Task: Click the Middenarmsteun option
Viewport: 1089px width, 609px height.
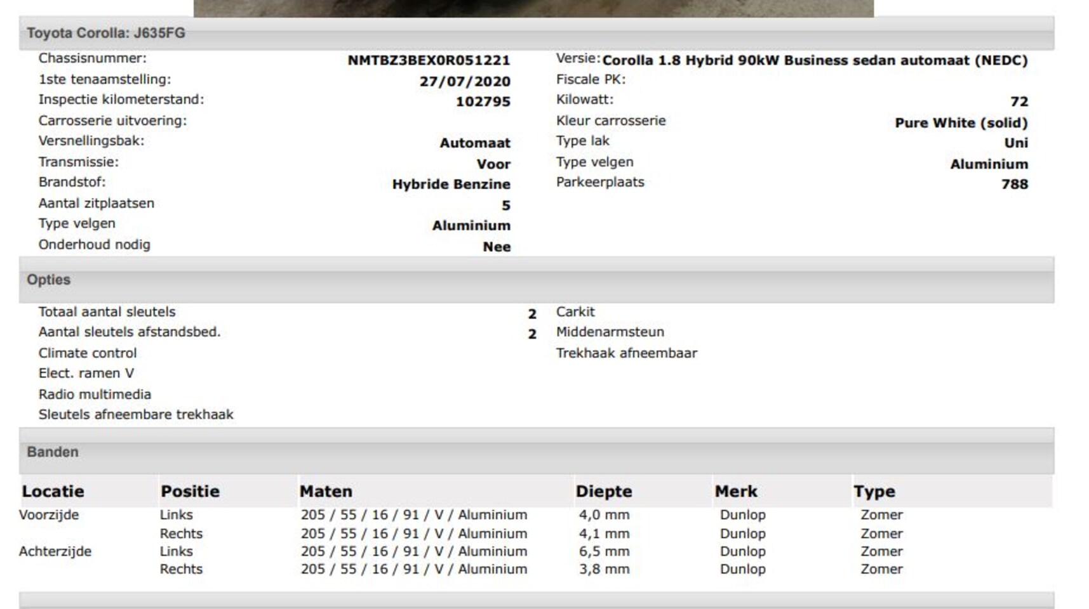Action: pos(610,332)
